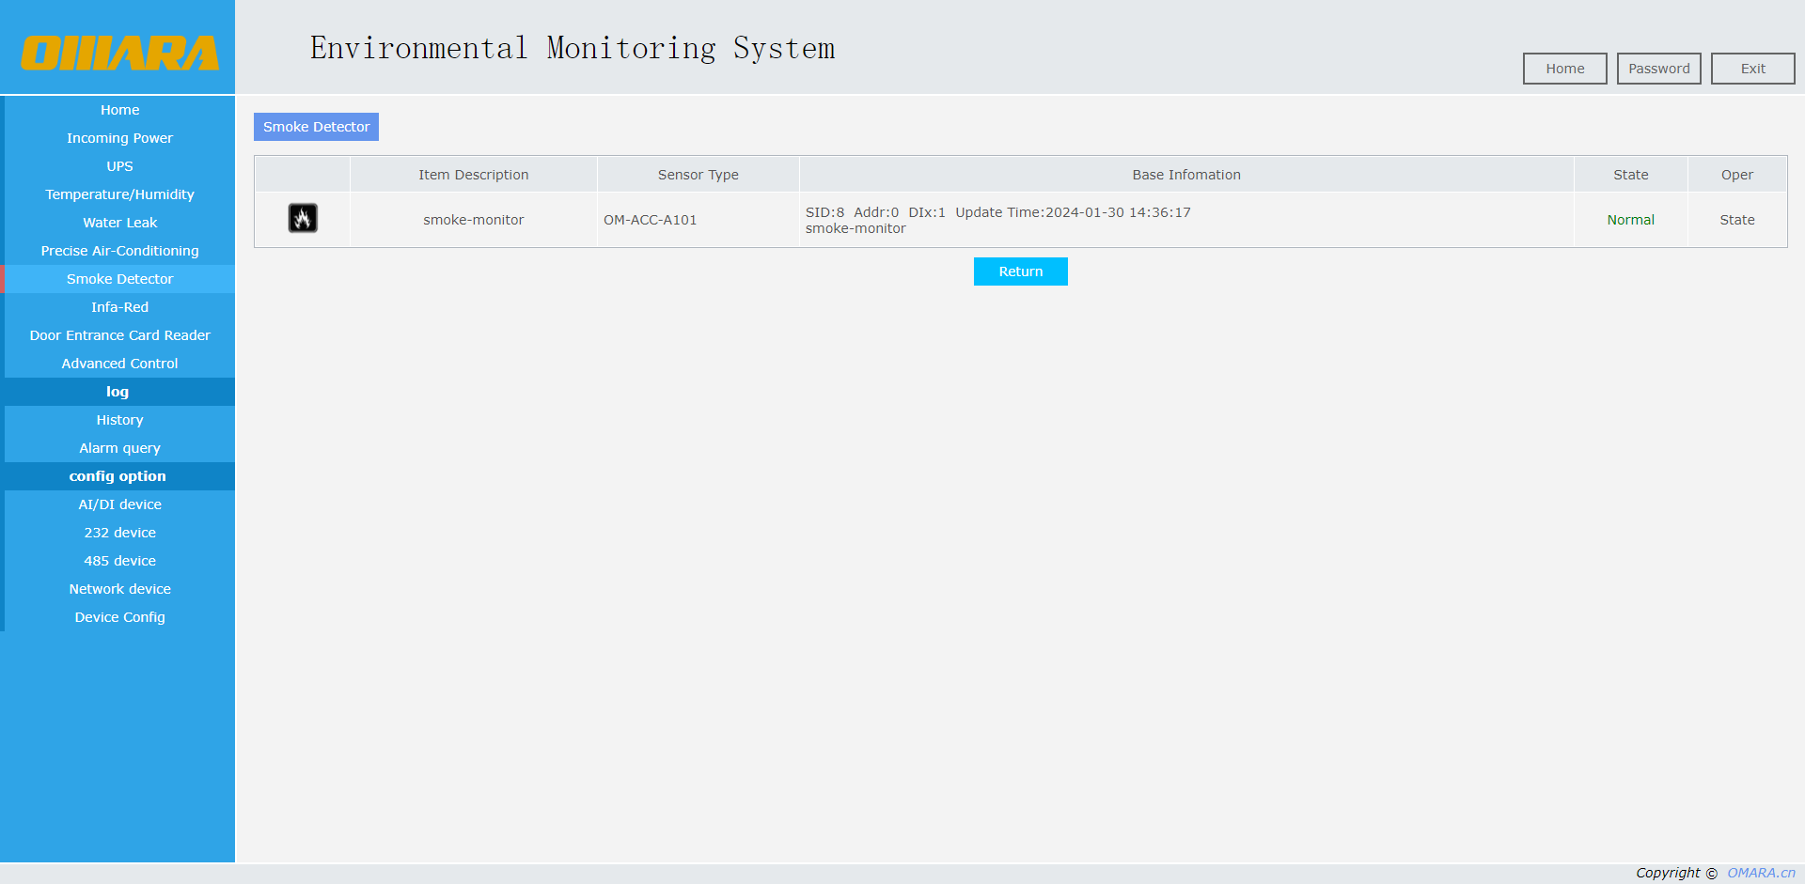This screenshot has width=1805, height=884.
Task: Click the Password button in header
Action: [1658, 69]
